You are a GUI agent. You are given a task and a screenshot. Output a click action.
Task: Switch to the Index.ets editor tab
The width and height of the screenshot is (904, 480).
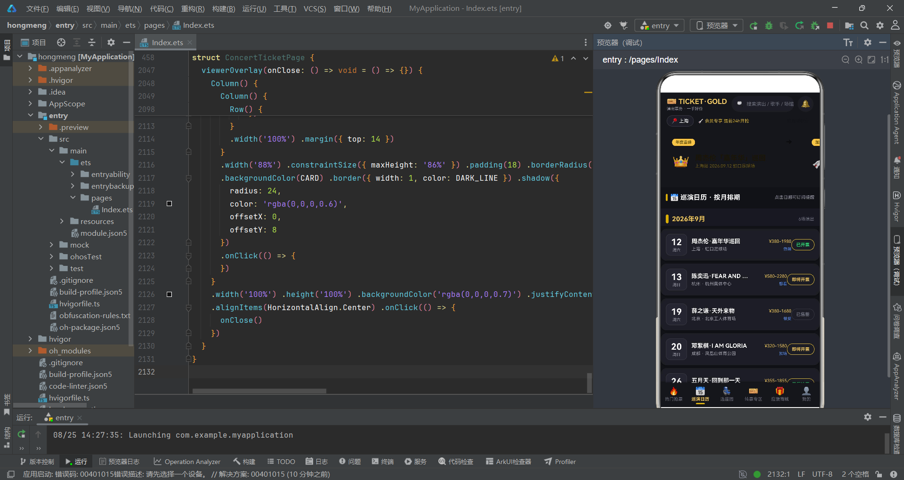click(x=166, y=42)
